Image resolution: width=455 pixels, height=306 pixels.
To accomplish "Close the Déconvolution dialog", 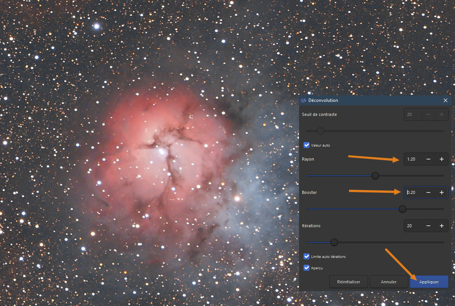I will (446, 100).
